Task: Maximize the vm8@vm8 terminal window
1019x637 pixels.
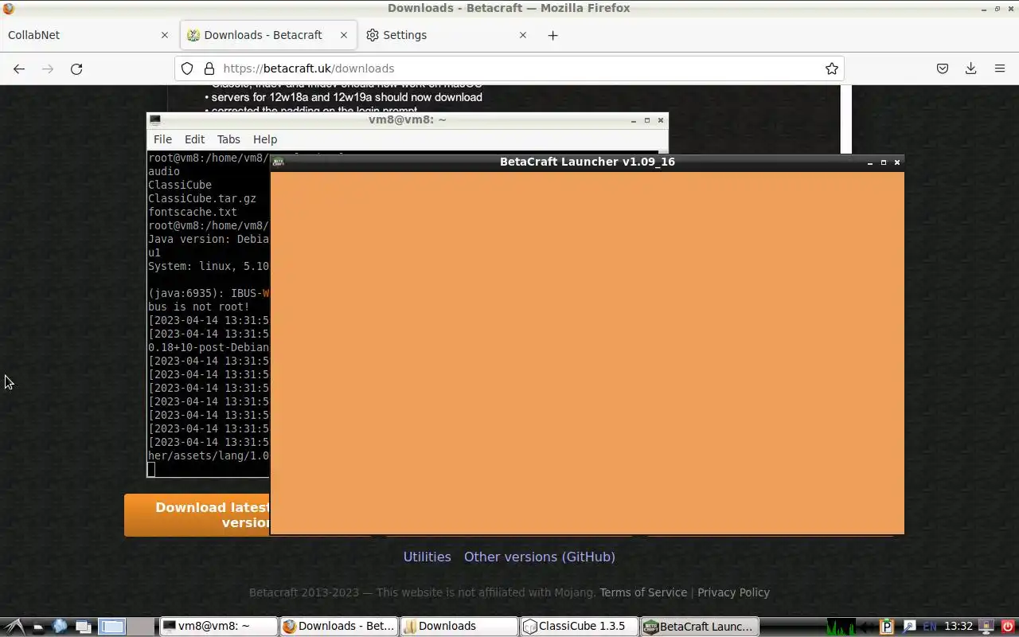Action: coord(647,120)
